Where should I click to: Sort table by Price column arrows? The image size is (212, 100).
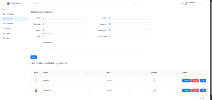point(127,73)
